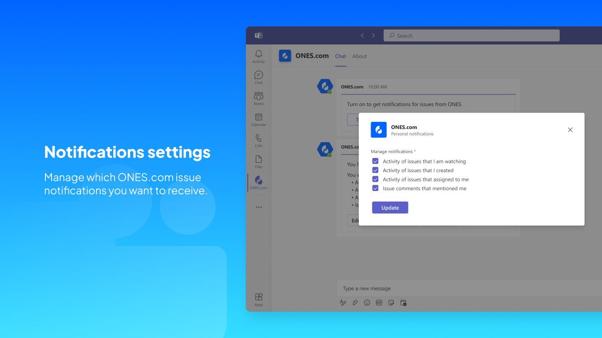
Task: Navigate back with the left arrow
Action: [x=362, y=36]
